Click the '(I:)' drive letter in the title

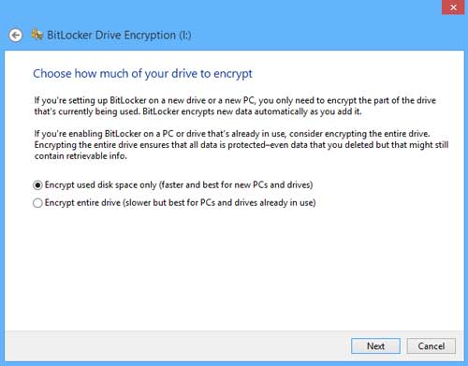185,35
